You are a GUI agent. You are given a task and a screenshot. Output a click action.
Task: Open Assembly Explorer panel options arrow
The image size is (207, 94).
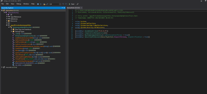[62, 8]
